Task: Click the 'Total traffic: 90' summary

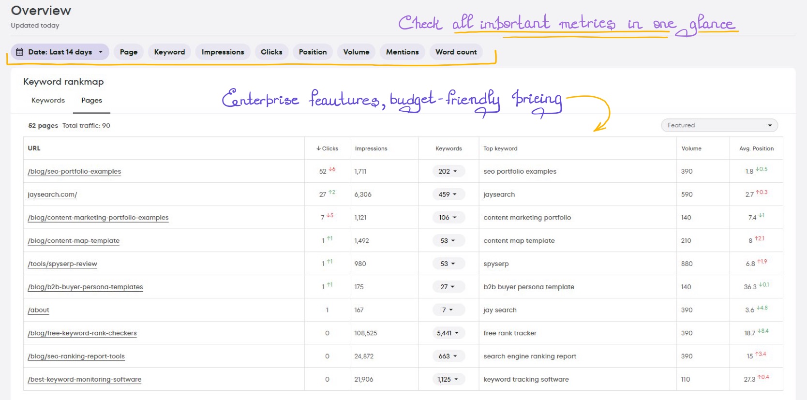Action: click(x=86, y=126)
